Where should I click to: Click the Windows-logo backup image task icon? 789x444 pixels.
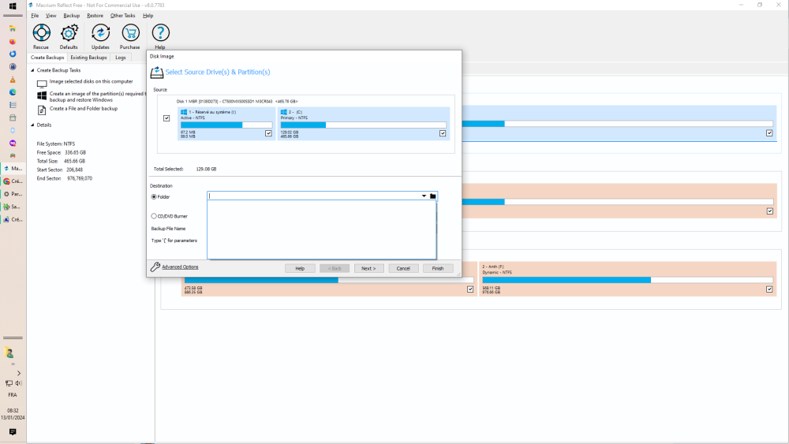pyautogui.click(x=42, y=95)
